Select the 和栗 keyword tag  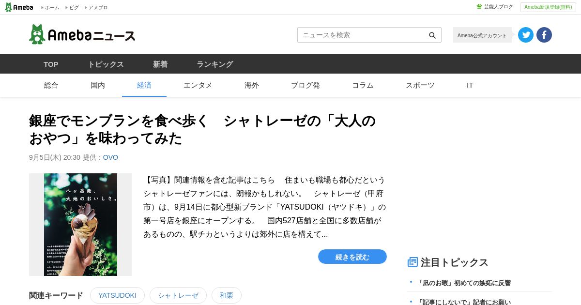pos(227,295)
